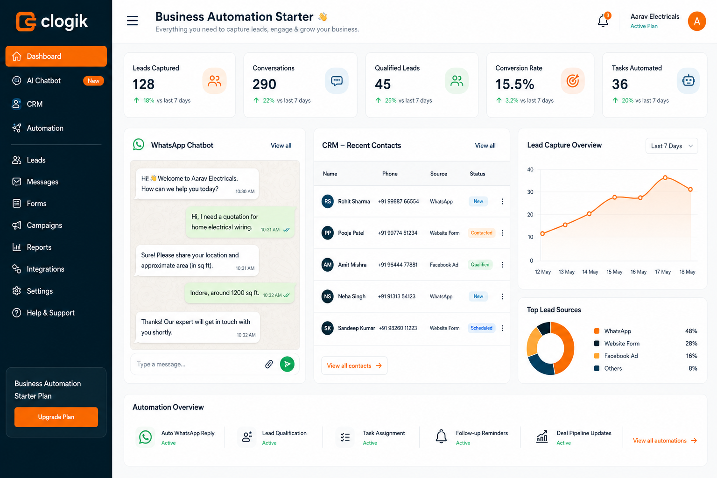Click the Facebook Ad source cell
The image size is (717, 478).
pos(444,265)
